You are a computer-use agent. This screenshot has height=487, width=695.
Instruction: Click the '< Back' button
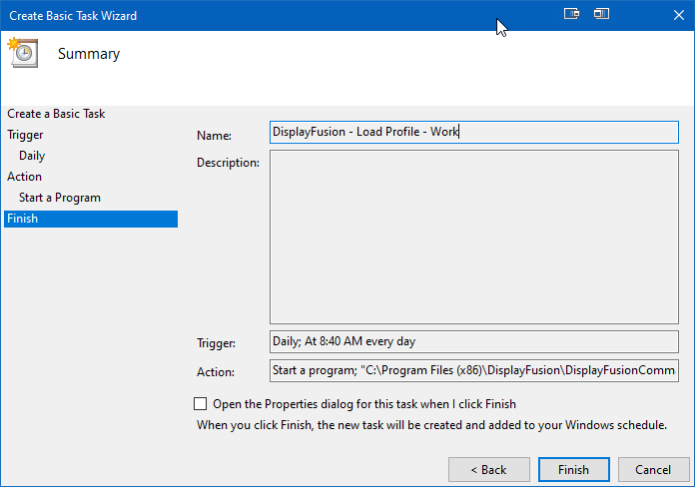pos(489,469)
